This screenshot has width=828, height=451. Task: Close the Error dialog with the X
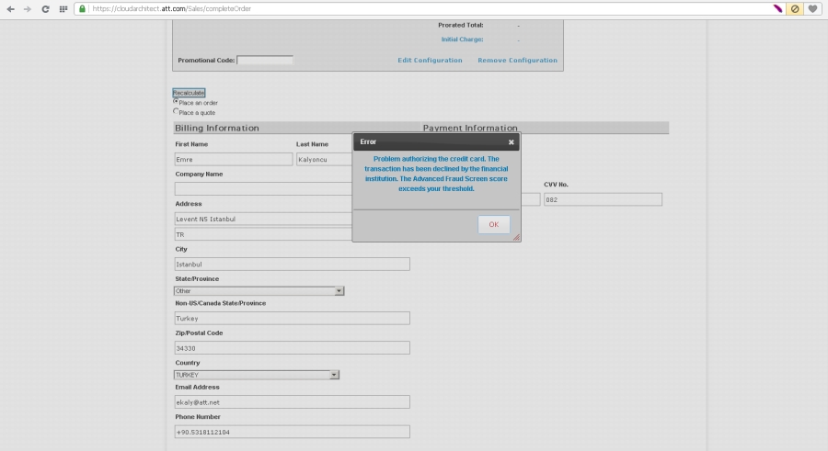pyautogui.click(x=512, y=141)
